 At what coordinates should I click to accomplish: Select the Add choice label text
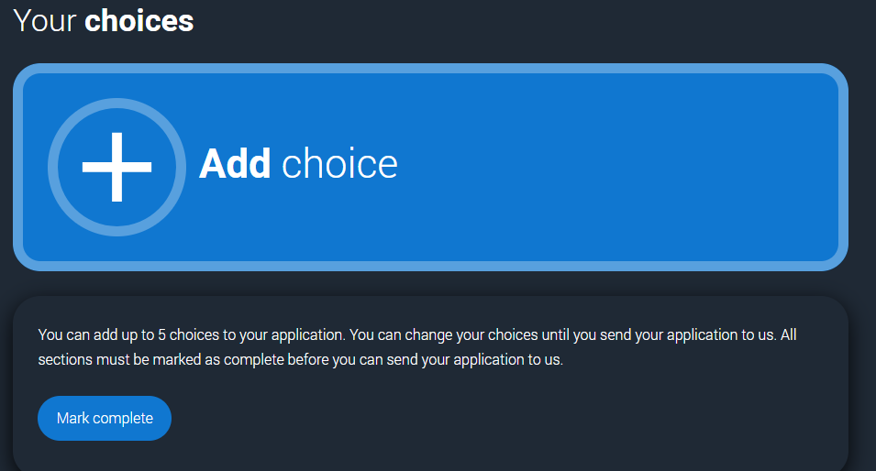pyautogui.click(x=298, y=164)
